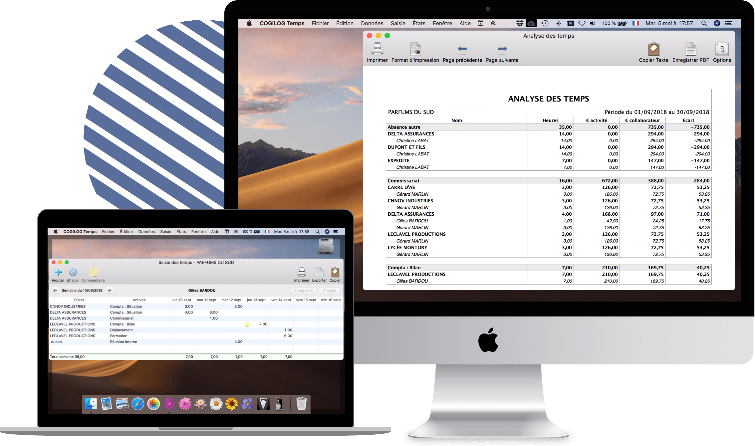Launch Safari from the dock
This screenshot has width=755, height=446.
tap(138, 404)
